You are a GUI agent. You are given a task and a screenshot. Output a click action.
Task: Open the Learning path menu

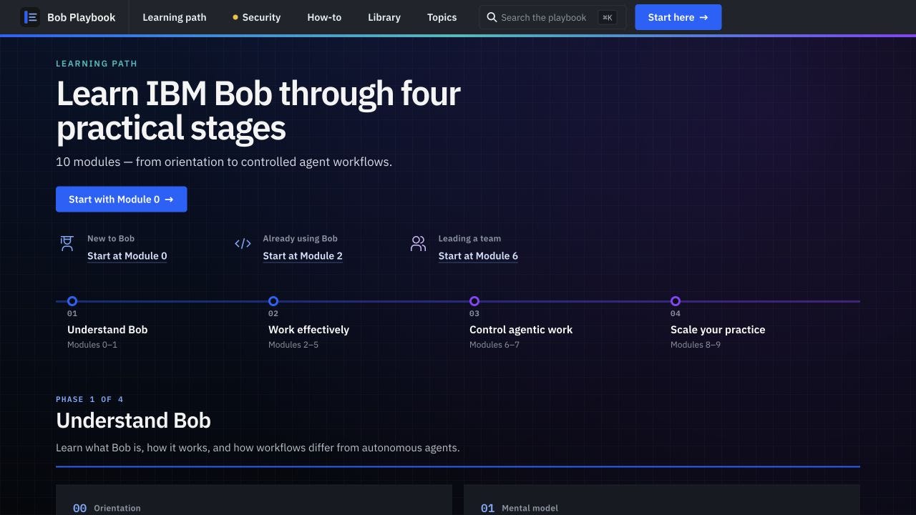coord(175,17)
